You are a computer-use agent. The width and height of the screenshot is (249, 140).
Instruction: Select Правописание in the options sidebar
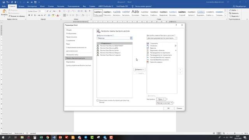(79, 37)
